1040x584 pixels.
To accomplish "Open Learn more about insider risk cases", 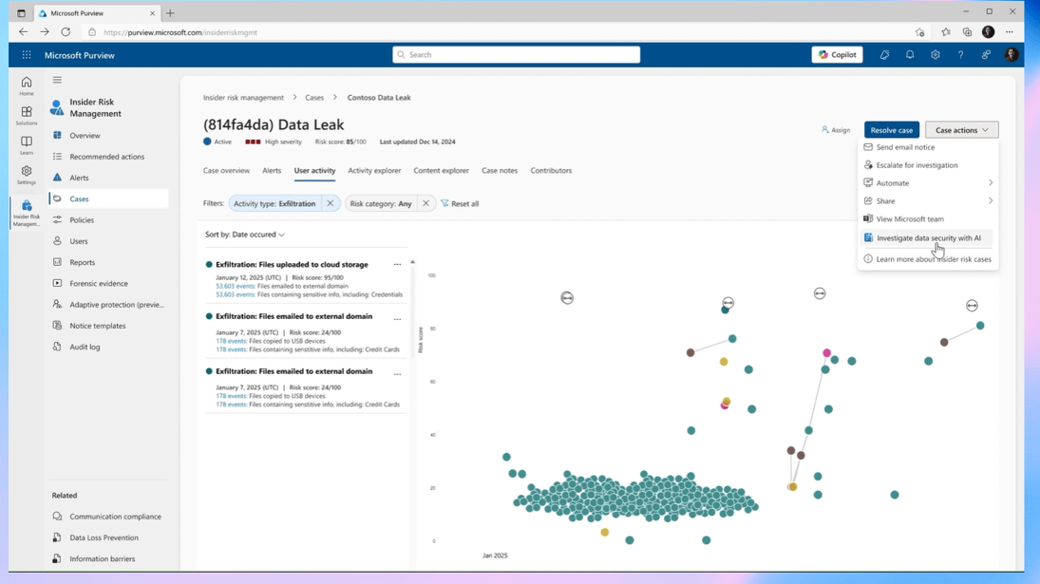I will coord(928,259).
